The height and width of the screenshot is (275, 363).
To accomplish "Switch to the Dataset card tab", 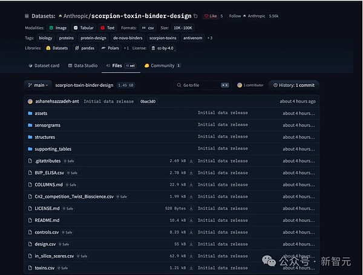I will click(x=44, y=66).
